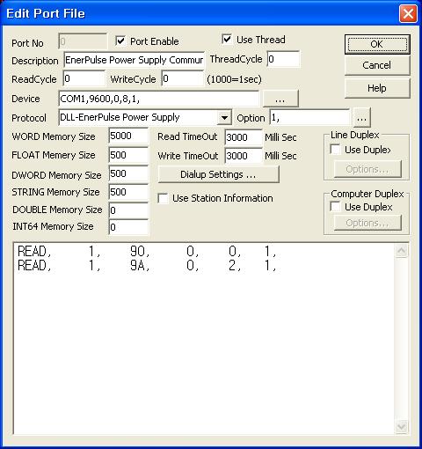Click the WORD Memory Size field
Viewport: 422px width, 449px height.
coord(128,136)
